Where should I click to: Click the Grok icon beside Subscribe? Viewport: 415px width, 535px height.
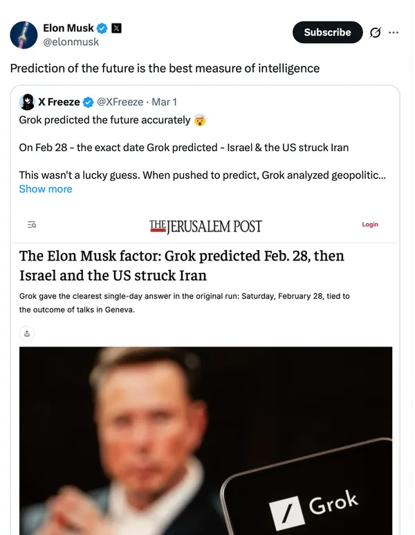click(376, 33)
